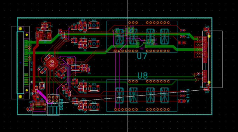
Task: Select pushbutton footprint SW5
Action: pyautogui.click(x=94, y=107)
